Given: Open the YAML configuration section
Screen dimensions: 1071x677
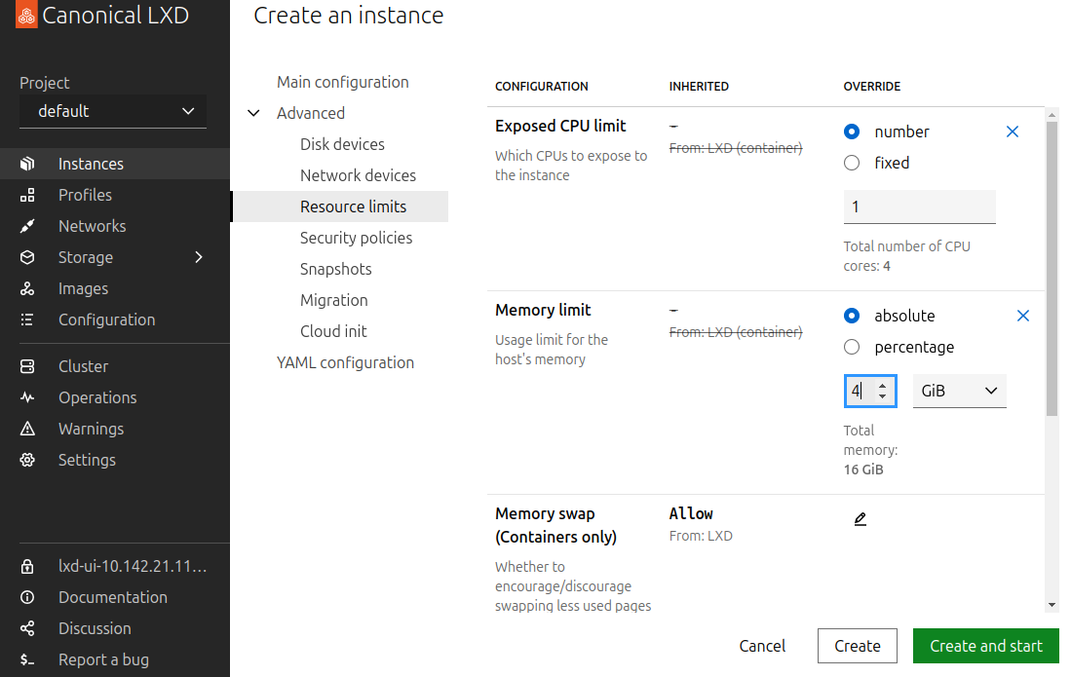Looking at the screenshot, I should pos(345,362).
